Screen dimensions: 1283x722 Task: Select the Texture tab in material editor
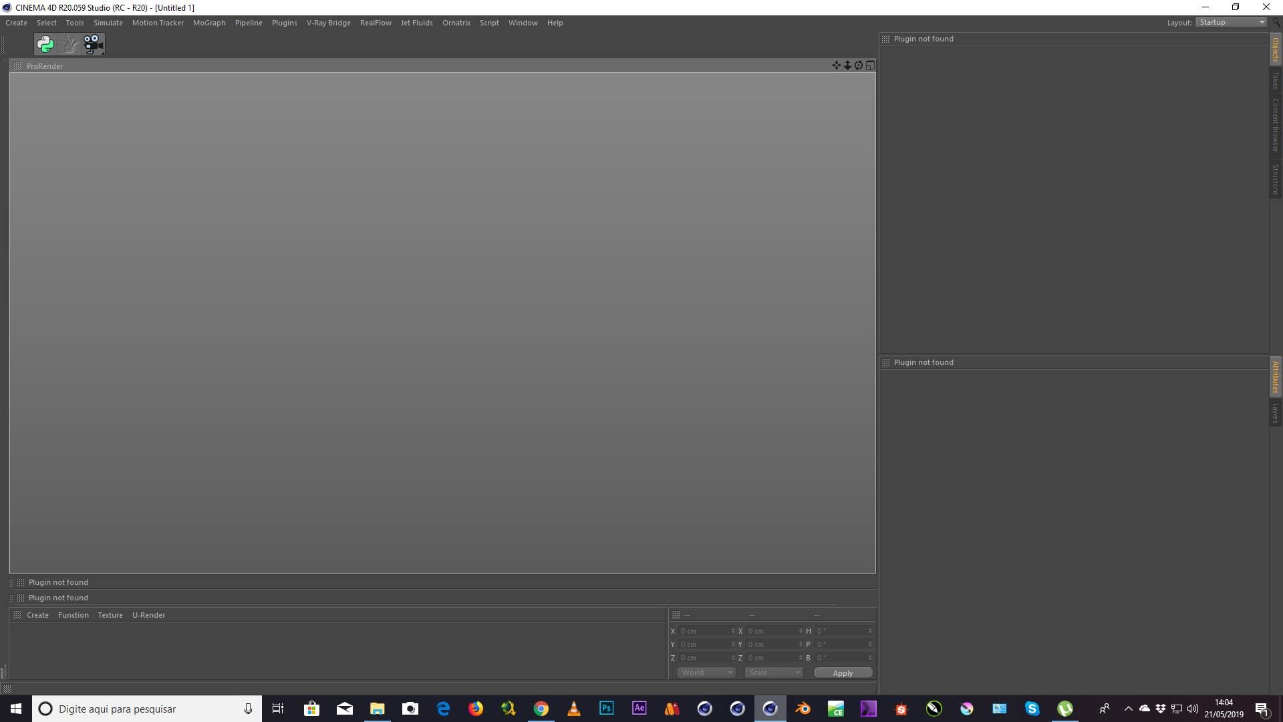[x=110, y=614]
